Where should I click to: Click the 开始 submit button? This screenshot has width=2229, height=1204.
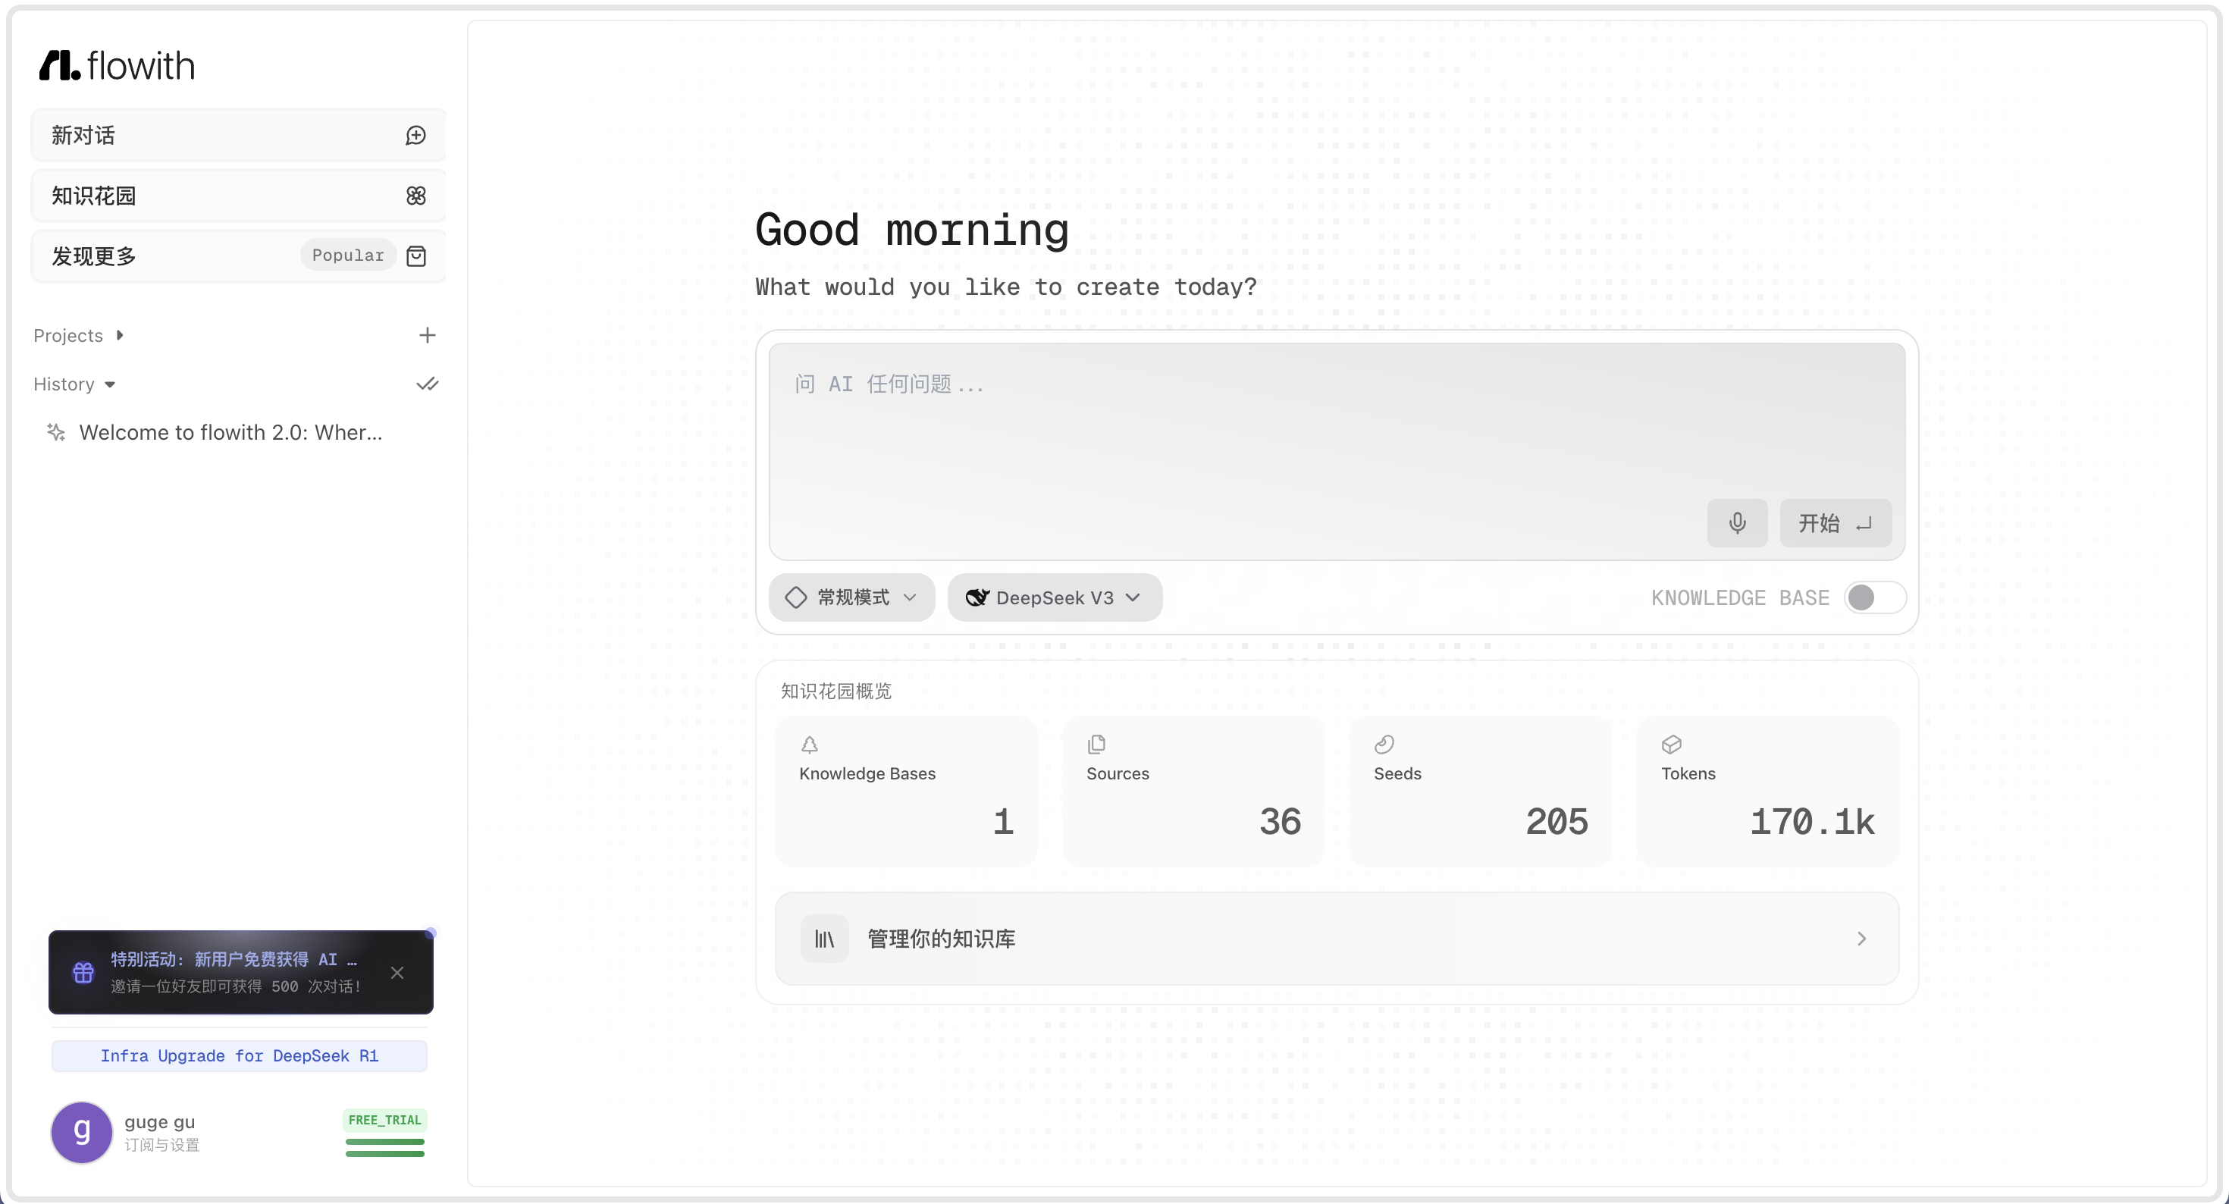pyautogui.click(x=1836, y=523)
